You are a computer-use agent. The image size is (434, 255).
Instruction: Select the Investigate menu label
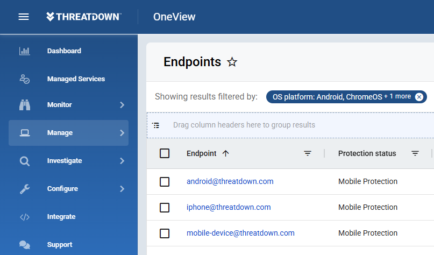pos(65,161)
